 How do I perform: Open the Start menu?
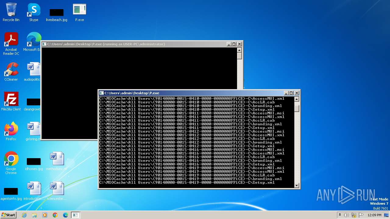[8, 215]
